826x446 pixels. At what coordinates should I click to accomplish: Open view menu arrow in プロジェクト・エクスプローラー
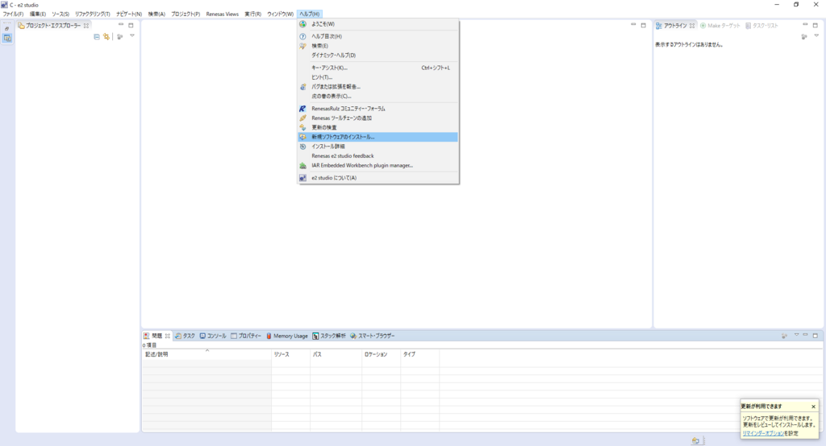click(132, 36)
